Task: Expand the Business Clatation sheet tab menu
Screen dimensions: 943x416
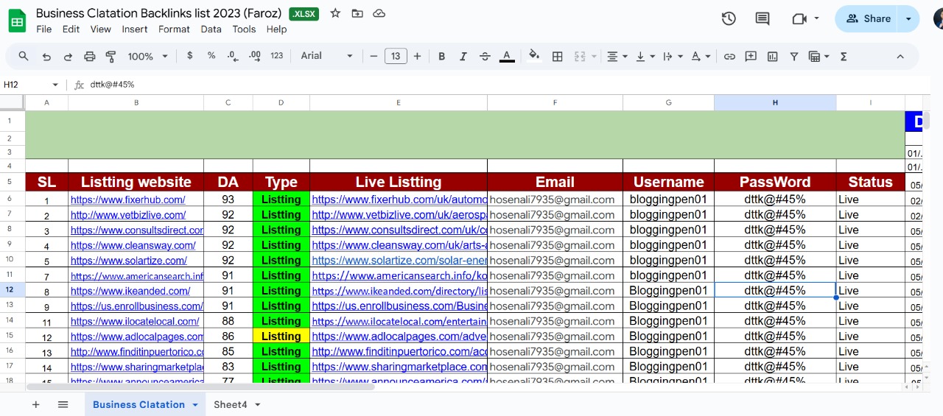Action: [195, 405]
